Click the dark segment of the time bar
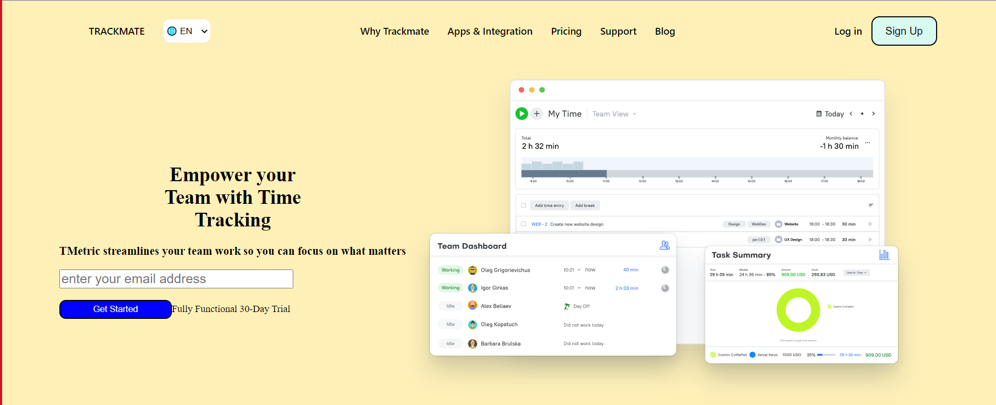The image size is (996, 405). click(x=563, y=174)
